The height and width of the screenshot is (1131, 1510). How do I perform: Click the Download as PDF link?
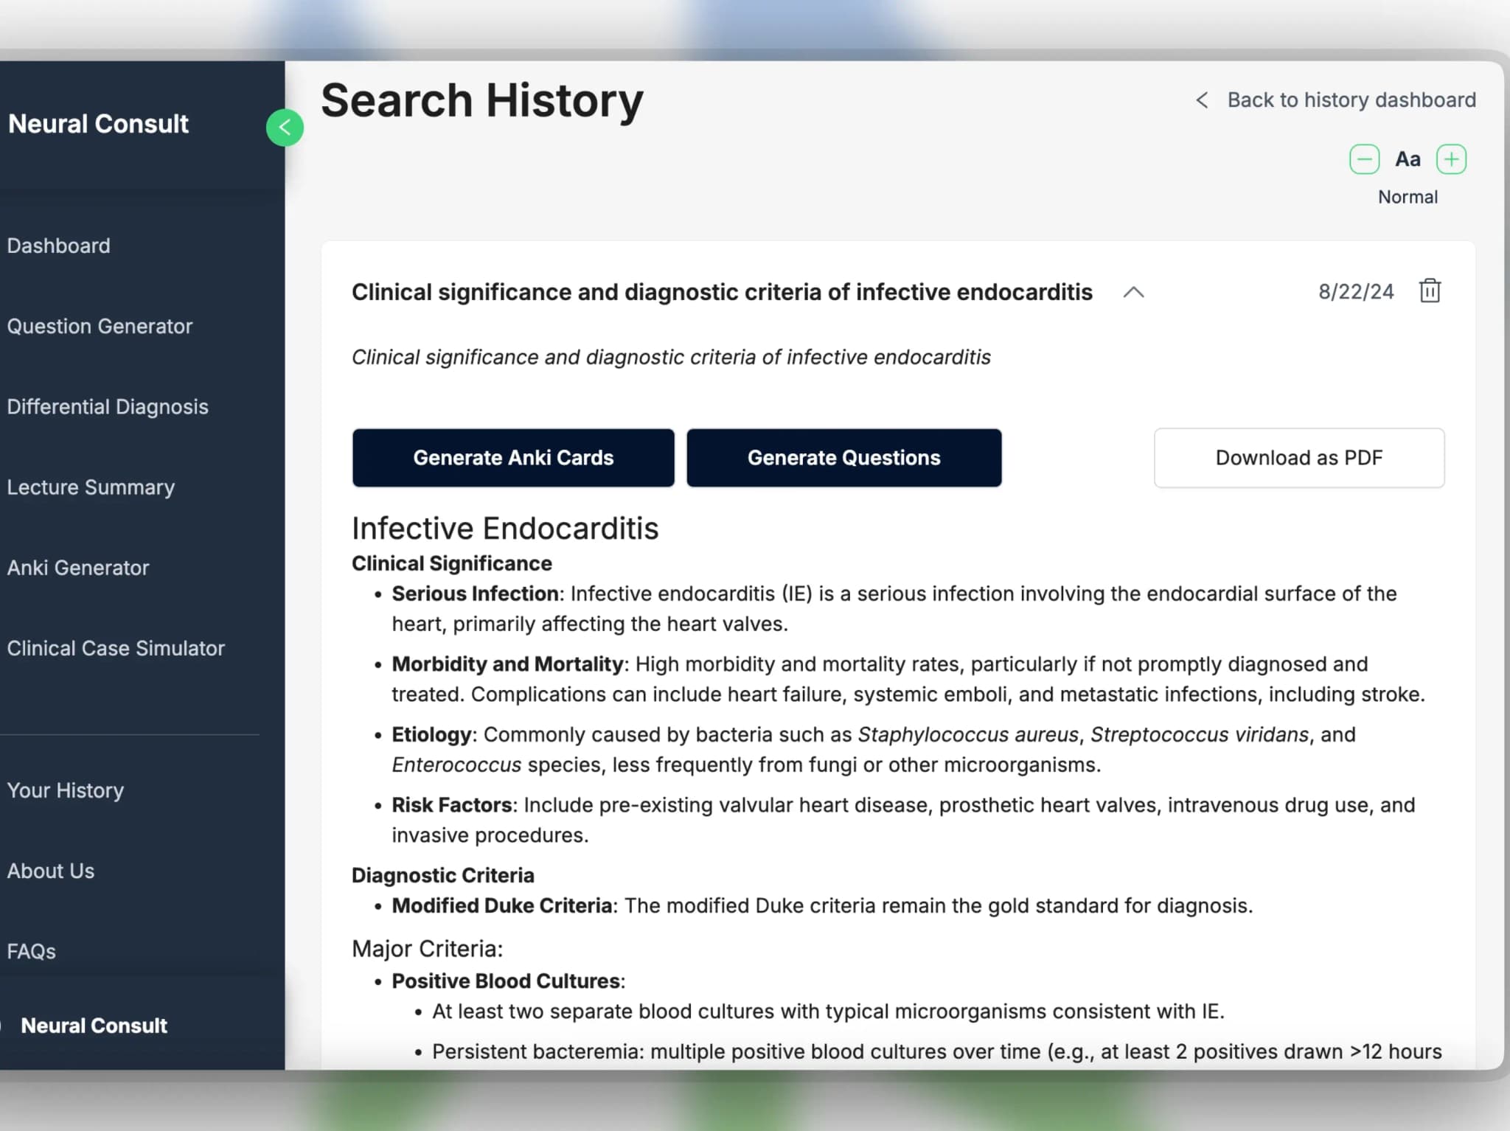tap(1298, 457)
